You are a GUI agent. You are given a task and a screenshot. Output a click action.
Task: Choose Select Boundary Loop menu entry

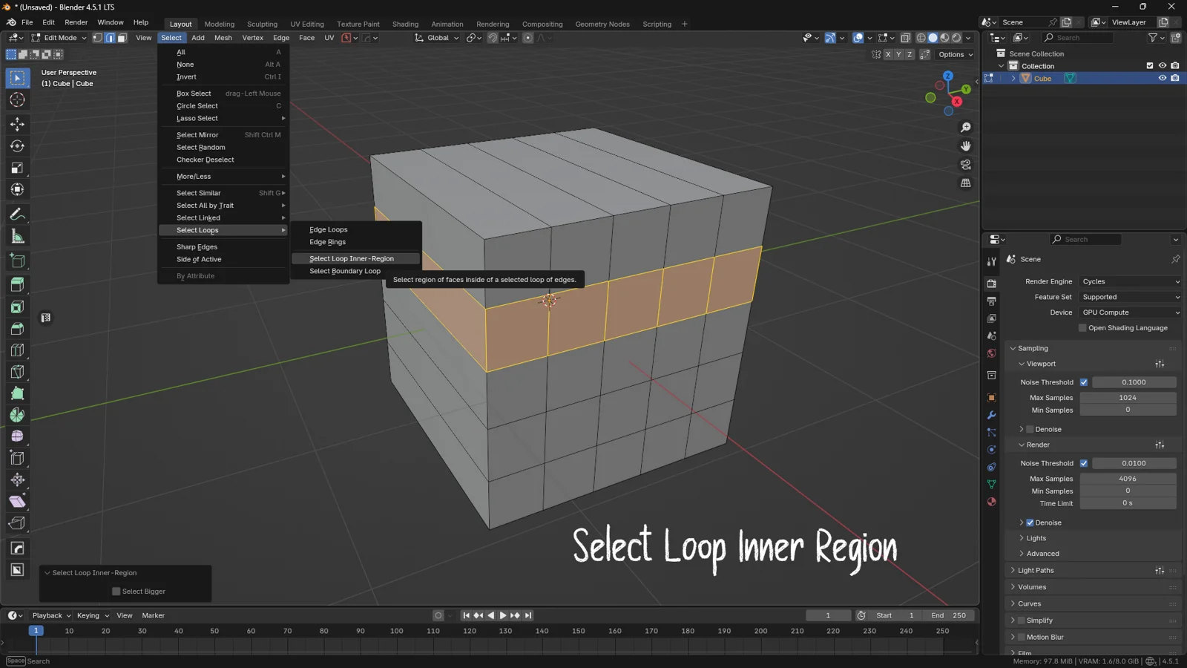[355, 271]
